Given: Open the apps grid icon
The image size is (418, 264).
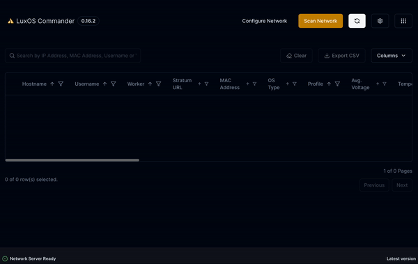Looking at the screenshot, I should 403,21.
